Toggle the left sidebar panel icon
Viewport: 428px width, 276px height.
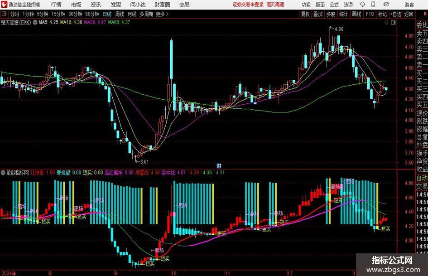tap(4, 14)
